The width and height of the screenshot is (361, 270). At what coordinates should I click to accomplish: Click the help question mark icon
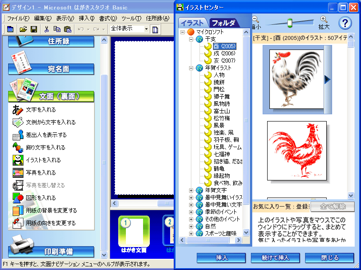(345, 23)
